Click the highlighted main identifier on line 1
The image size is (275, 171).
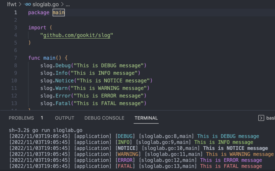pos(59,12)
